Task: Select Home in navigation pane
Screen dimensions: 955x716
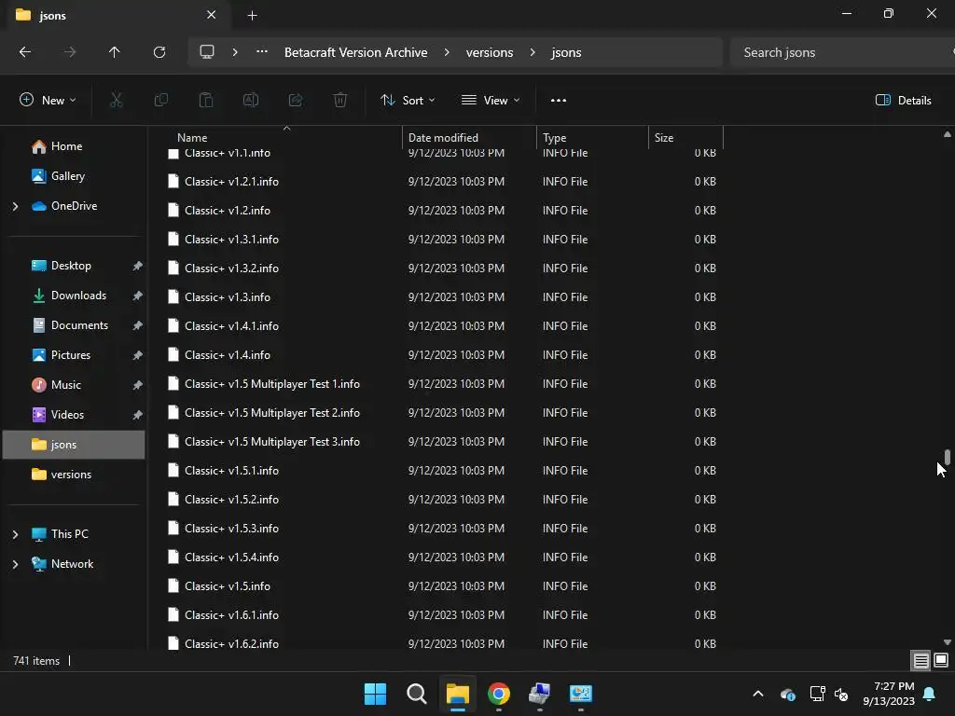Action: pos(74,146)
